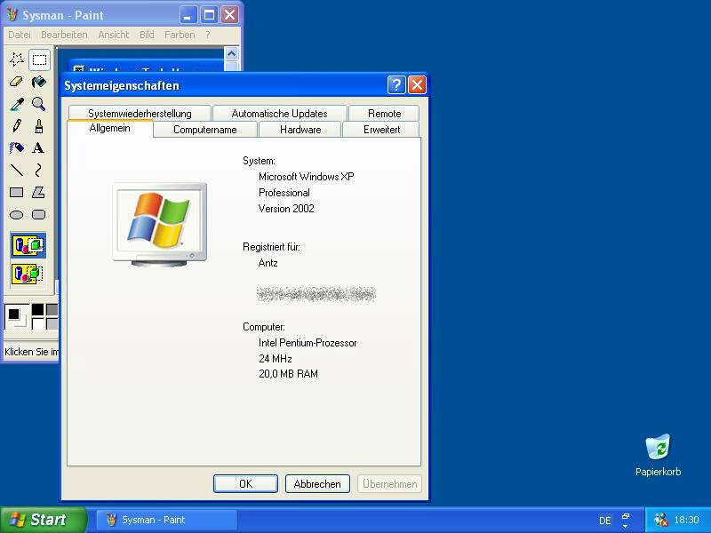Switch to Sysman - Paint in the taskbar

click(166, 520)
